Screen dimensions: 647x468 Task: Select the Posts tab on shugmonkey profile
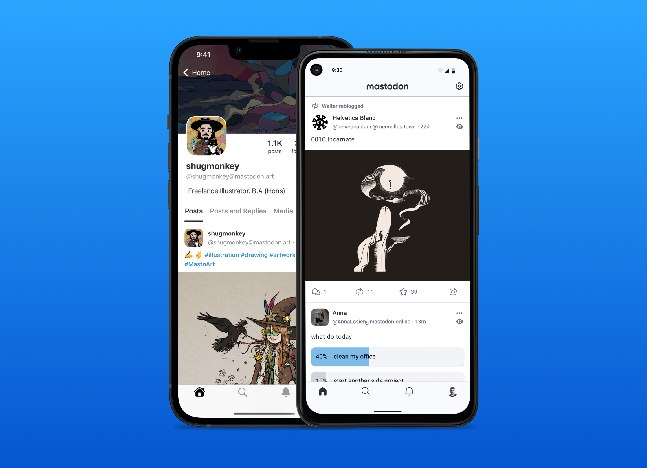click(x=193, y=210)
